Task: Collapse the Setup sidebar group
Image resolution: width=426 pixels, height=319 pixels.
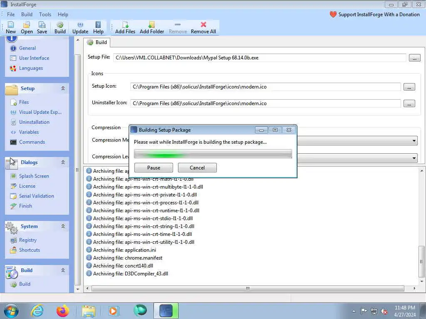Action: point(63,88)
